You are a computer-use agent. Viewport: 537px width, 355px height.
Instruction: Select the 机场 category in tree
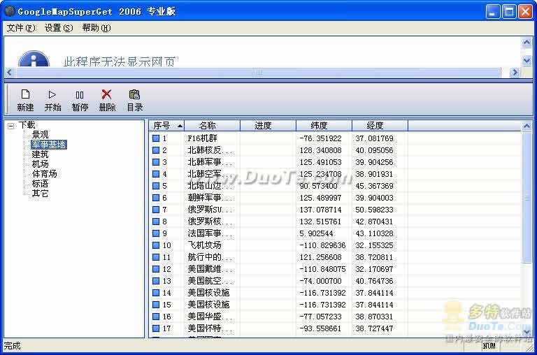coord(40,164)
